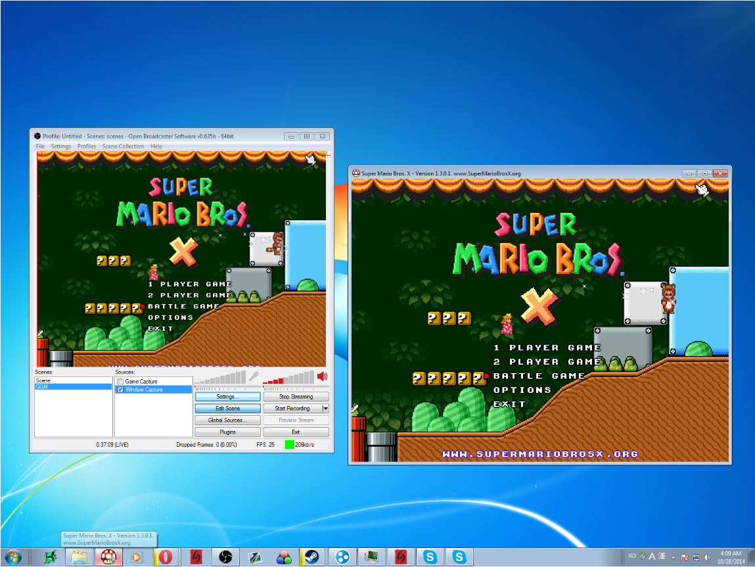Click the Action Center flag tray icon
The width and height of the screenshot is (755, 567).
pos(684,557)
